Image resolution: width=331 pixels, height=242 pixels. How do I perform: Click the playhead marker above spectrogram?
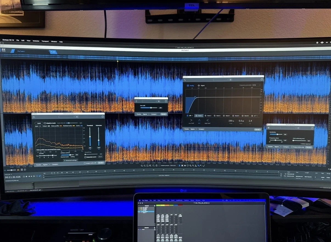click(118, 61)
